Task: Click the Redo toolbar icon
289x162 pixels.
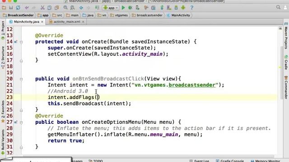Action: pyautogui.click(x=34, y=8)
